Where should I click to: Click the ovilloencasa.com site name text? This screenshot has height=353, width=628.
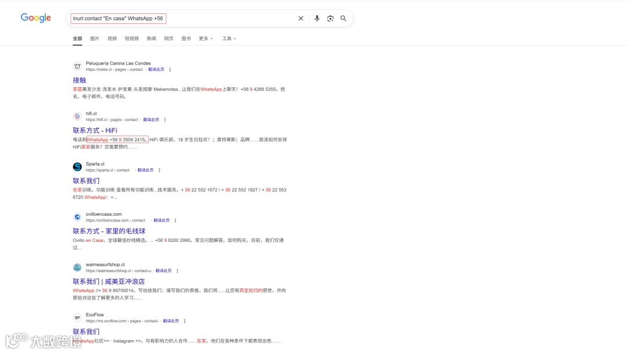pyautogui.click(x=104, y=214)
